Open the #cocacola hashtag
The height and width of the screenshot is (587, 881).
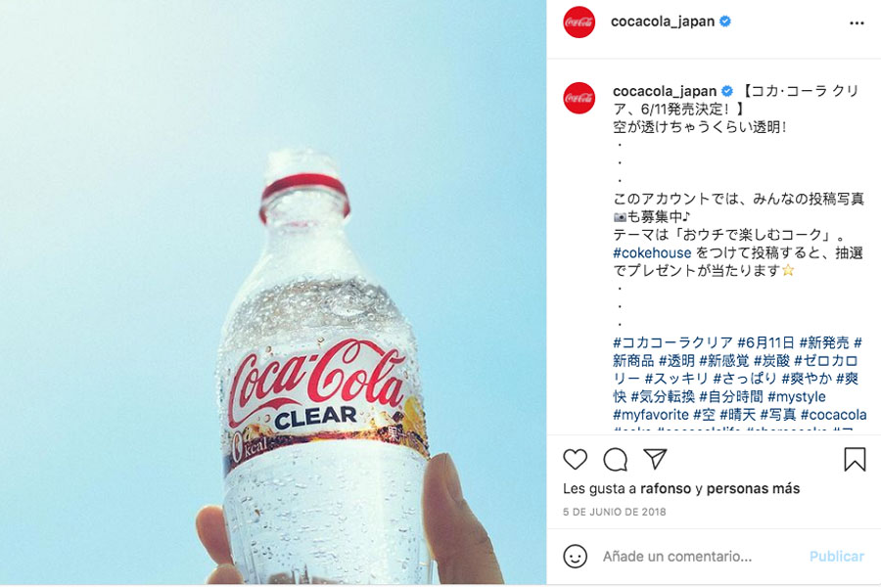pyautogui.click(x=833, y=415)
